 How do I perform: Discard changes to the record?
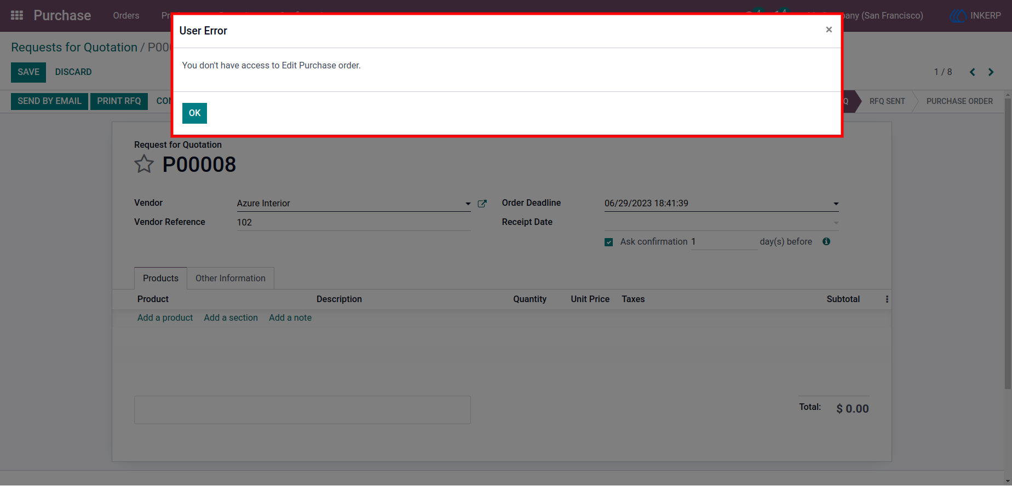[73, 72]
